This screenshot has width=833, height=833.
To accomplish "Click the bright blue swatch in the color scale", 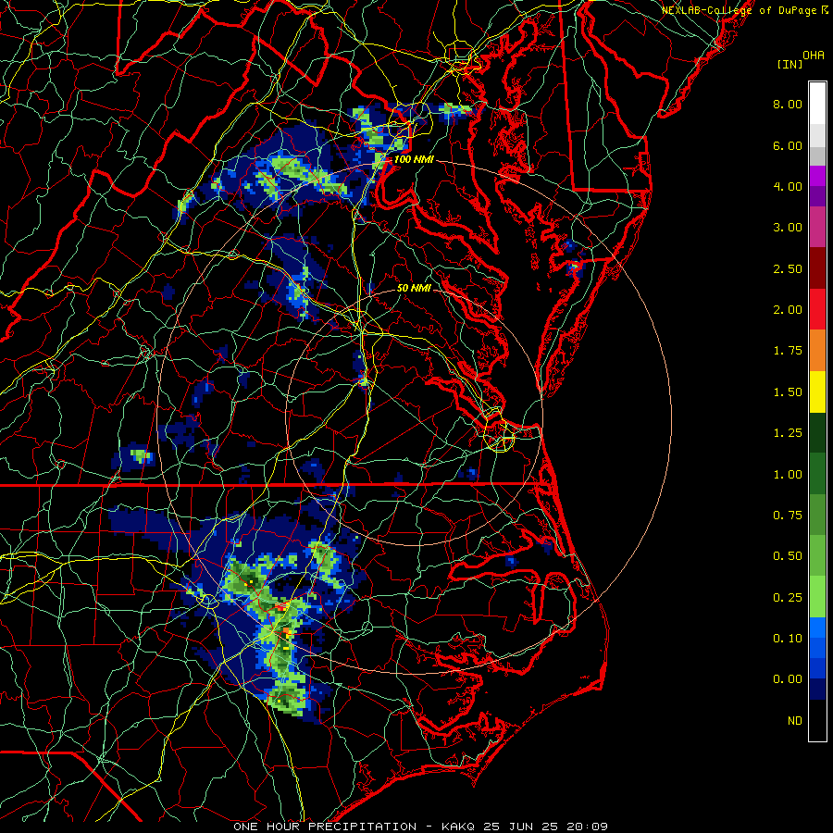I will coord(817,628).
